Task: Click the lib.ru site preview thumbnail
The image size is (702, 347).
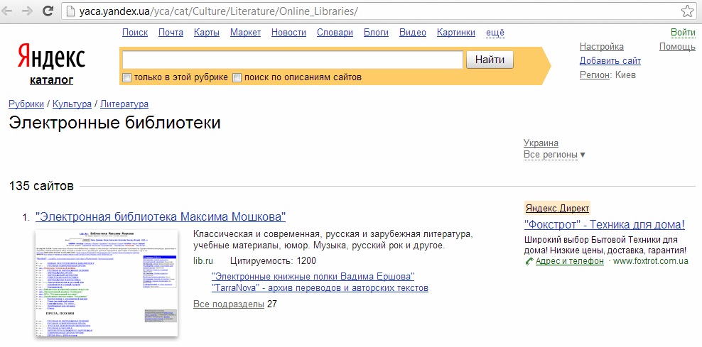Action: click(107, 283)
